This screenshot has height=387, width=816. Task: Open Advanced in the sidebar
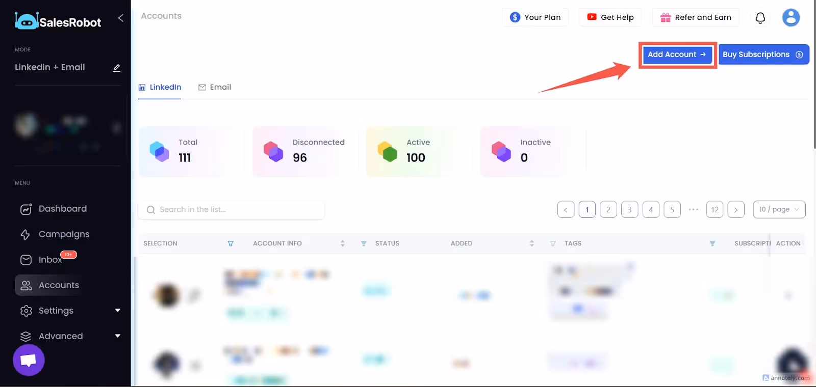point(61,336)
